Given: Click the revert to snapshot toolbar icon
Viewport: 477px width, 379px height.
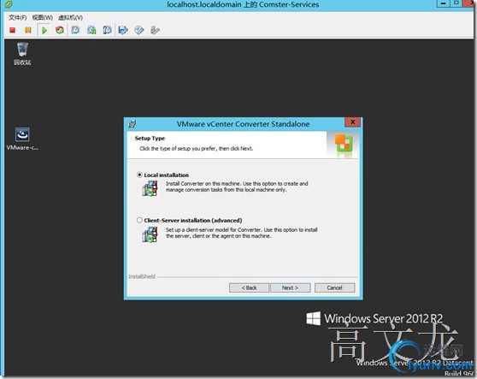Looking at the screenshot, I should 91,30.
